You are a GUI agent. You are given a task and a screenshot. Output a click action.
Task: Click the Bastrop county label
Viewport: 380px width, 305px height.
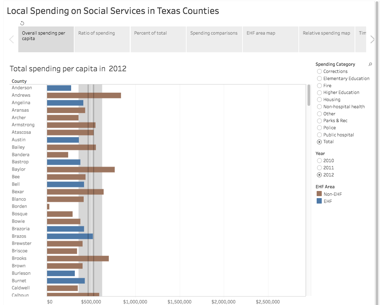20,162
